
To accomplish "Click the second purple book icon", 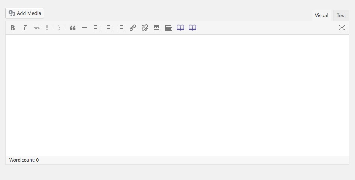I will pos(192,28).
